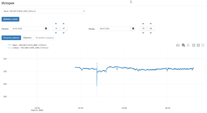The image size is (207, 113).
Task: Click the Добавить канал button
Action: click(x=10, y=19)
